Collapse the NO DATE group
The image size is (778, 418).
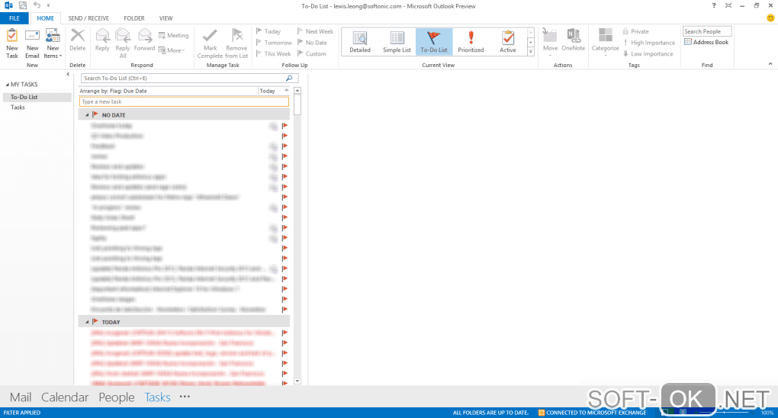[87, 115]
